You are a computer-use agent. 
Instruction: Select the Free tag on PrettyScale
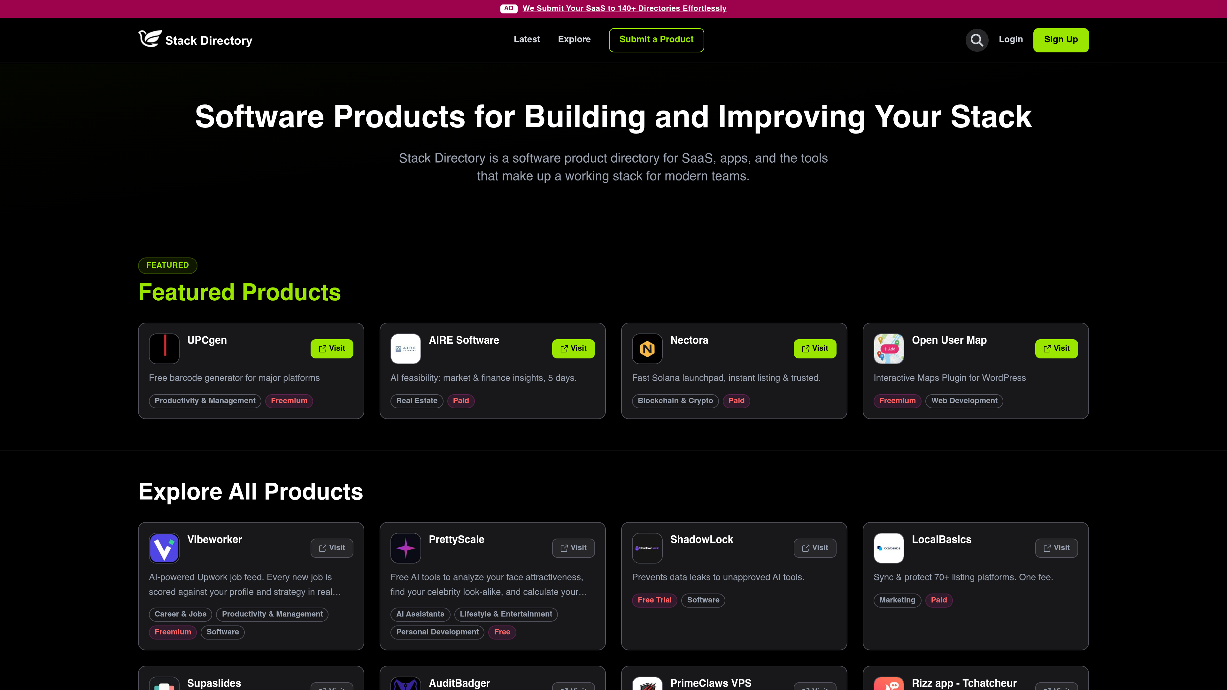pos(502,632)
